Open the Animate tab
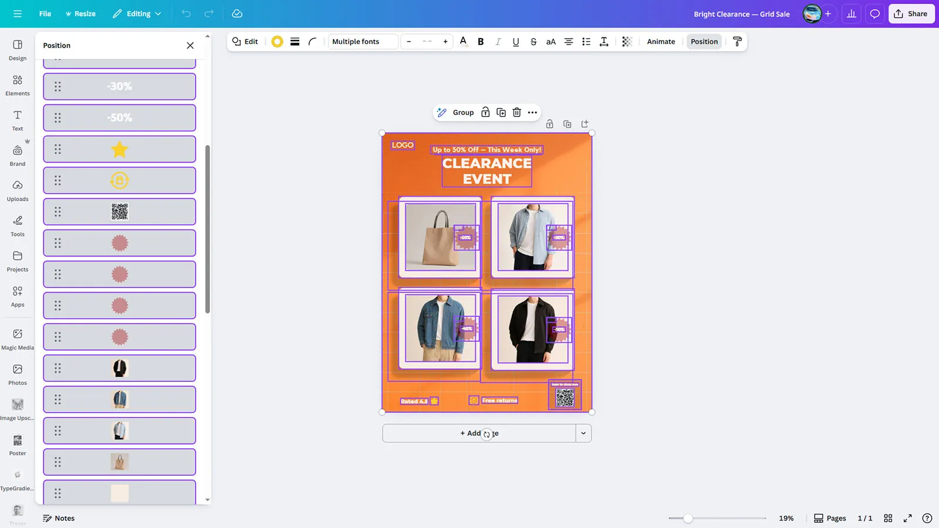 tap(661, 42)
